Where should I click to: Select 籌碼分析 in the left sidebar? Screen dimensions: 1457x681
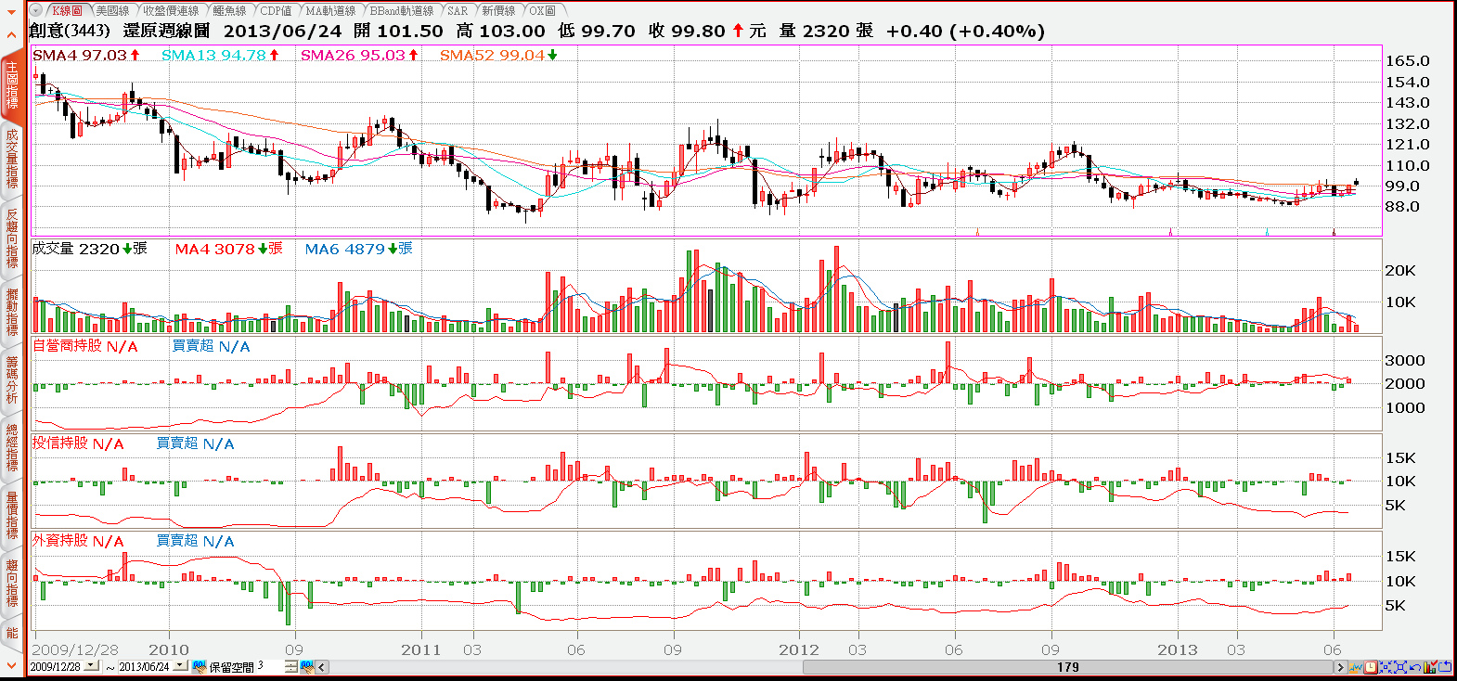11,379
